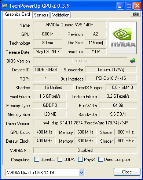143x180 pixels.
Task: Click the Driver Version label
Action: point(18,124)
